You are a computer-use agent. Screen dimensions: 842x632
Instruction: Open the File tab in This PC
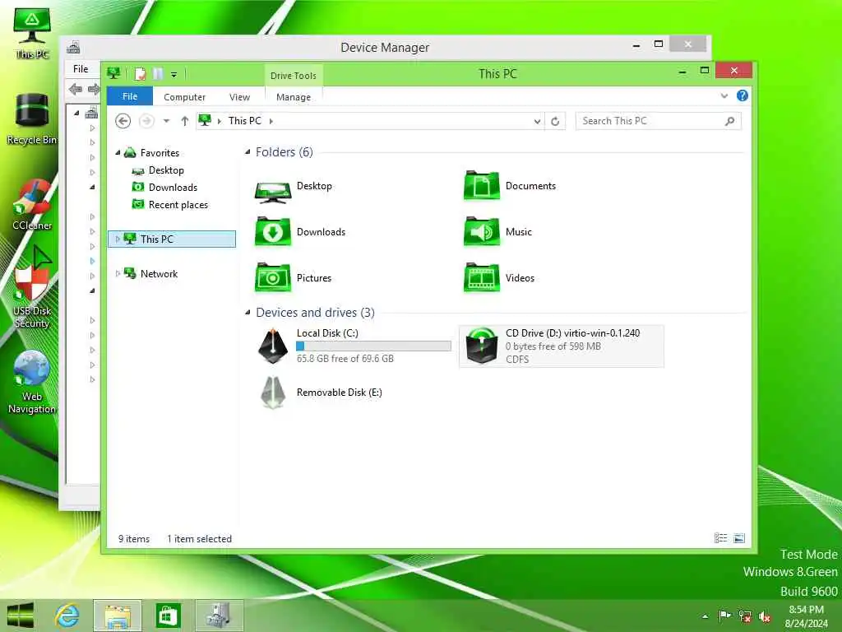[x=130, y=96]
